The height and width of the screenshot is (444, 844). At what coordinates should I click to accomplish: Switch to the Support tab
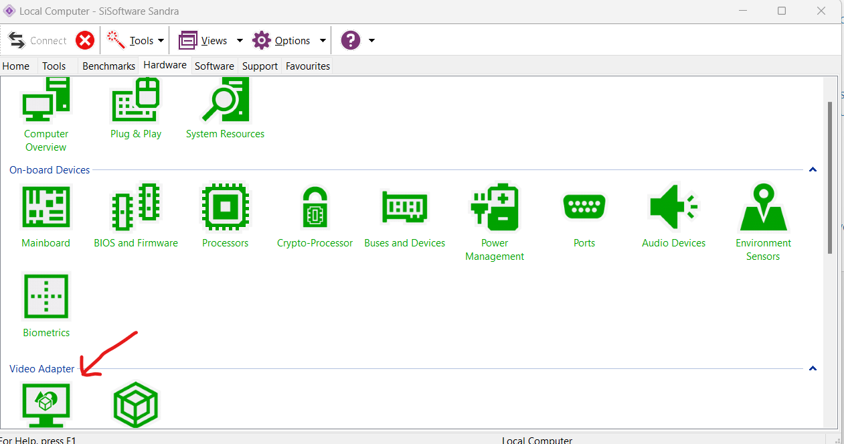click(x=260, y=66)
